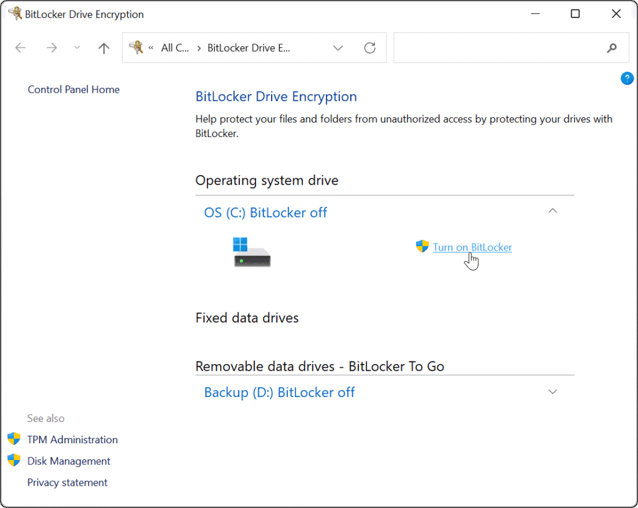Open the recent locations dropdown arrow
The height and width of the screenshot is (508, 638).
pos(77,48)
